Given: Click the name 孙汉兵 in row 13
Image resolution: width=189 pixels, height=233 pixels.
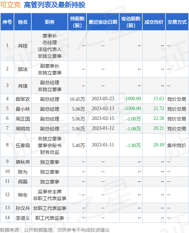Looking at the screenshot, I should (x=23, y=208).
